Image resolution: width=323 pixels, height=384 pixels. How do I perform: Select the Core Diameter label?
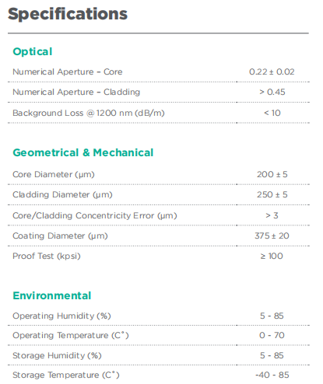[54, 174]
